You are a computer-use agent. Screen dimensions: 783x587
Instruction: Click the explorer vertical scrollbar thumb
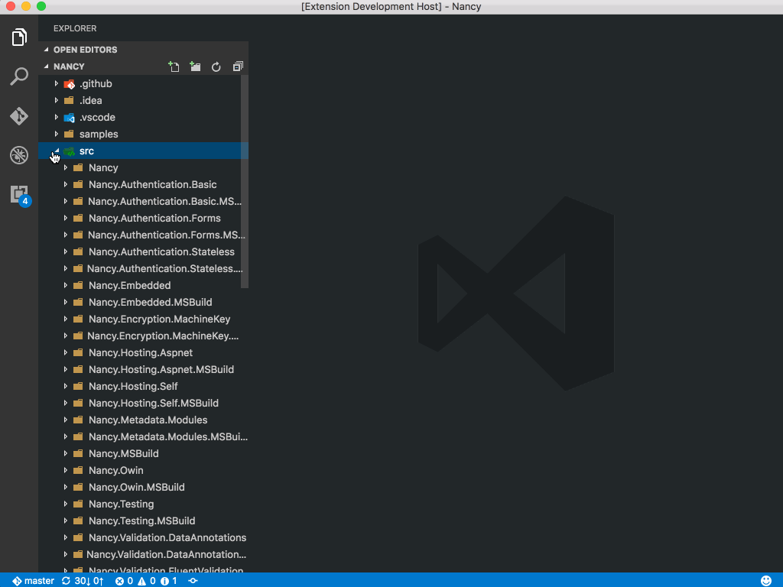(x=245, y=182)
